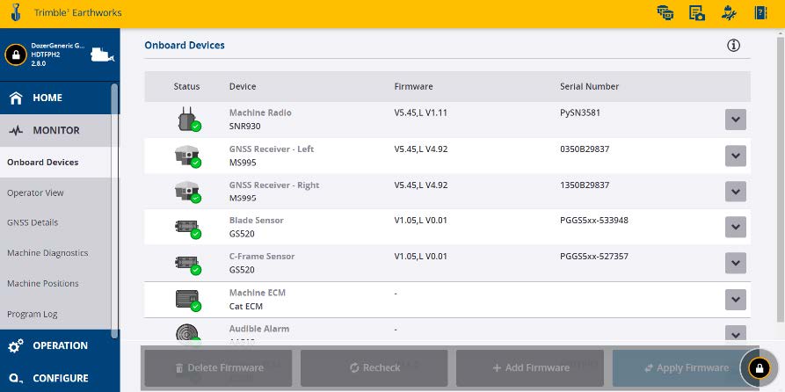Click the padlock icon in machine profile
The width and height of the screenshot is (785, 392).
tap(16, 54)
